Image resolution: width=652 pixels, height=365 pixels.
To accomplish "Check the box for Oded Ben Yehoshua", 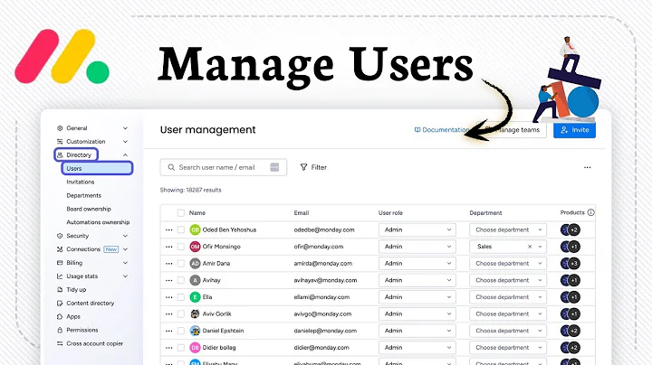I will click(x=181, y=229).
